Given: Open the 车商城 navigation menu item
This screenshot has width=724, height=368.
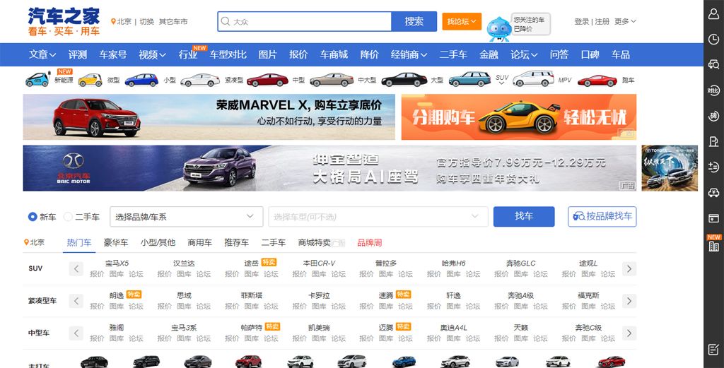Looking at the screenshot, I should click(334, 54).
